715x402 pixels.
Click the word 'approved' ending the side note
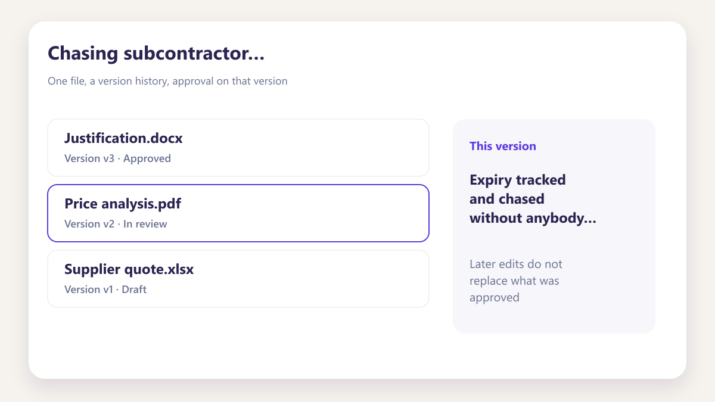(x=495, y=298)
